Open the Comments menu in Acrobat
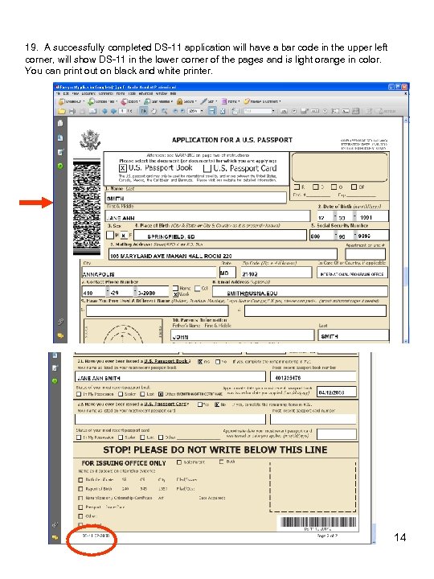Screen dimensions: 434x579 point(105,94)
